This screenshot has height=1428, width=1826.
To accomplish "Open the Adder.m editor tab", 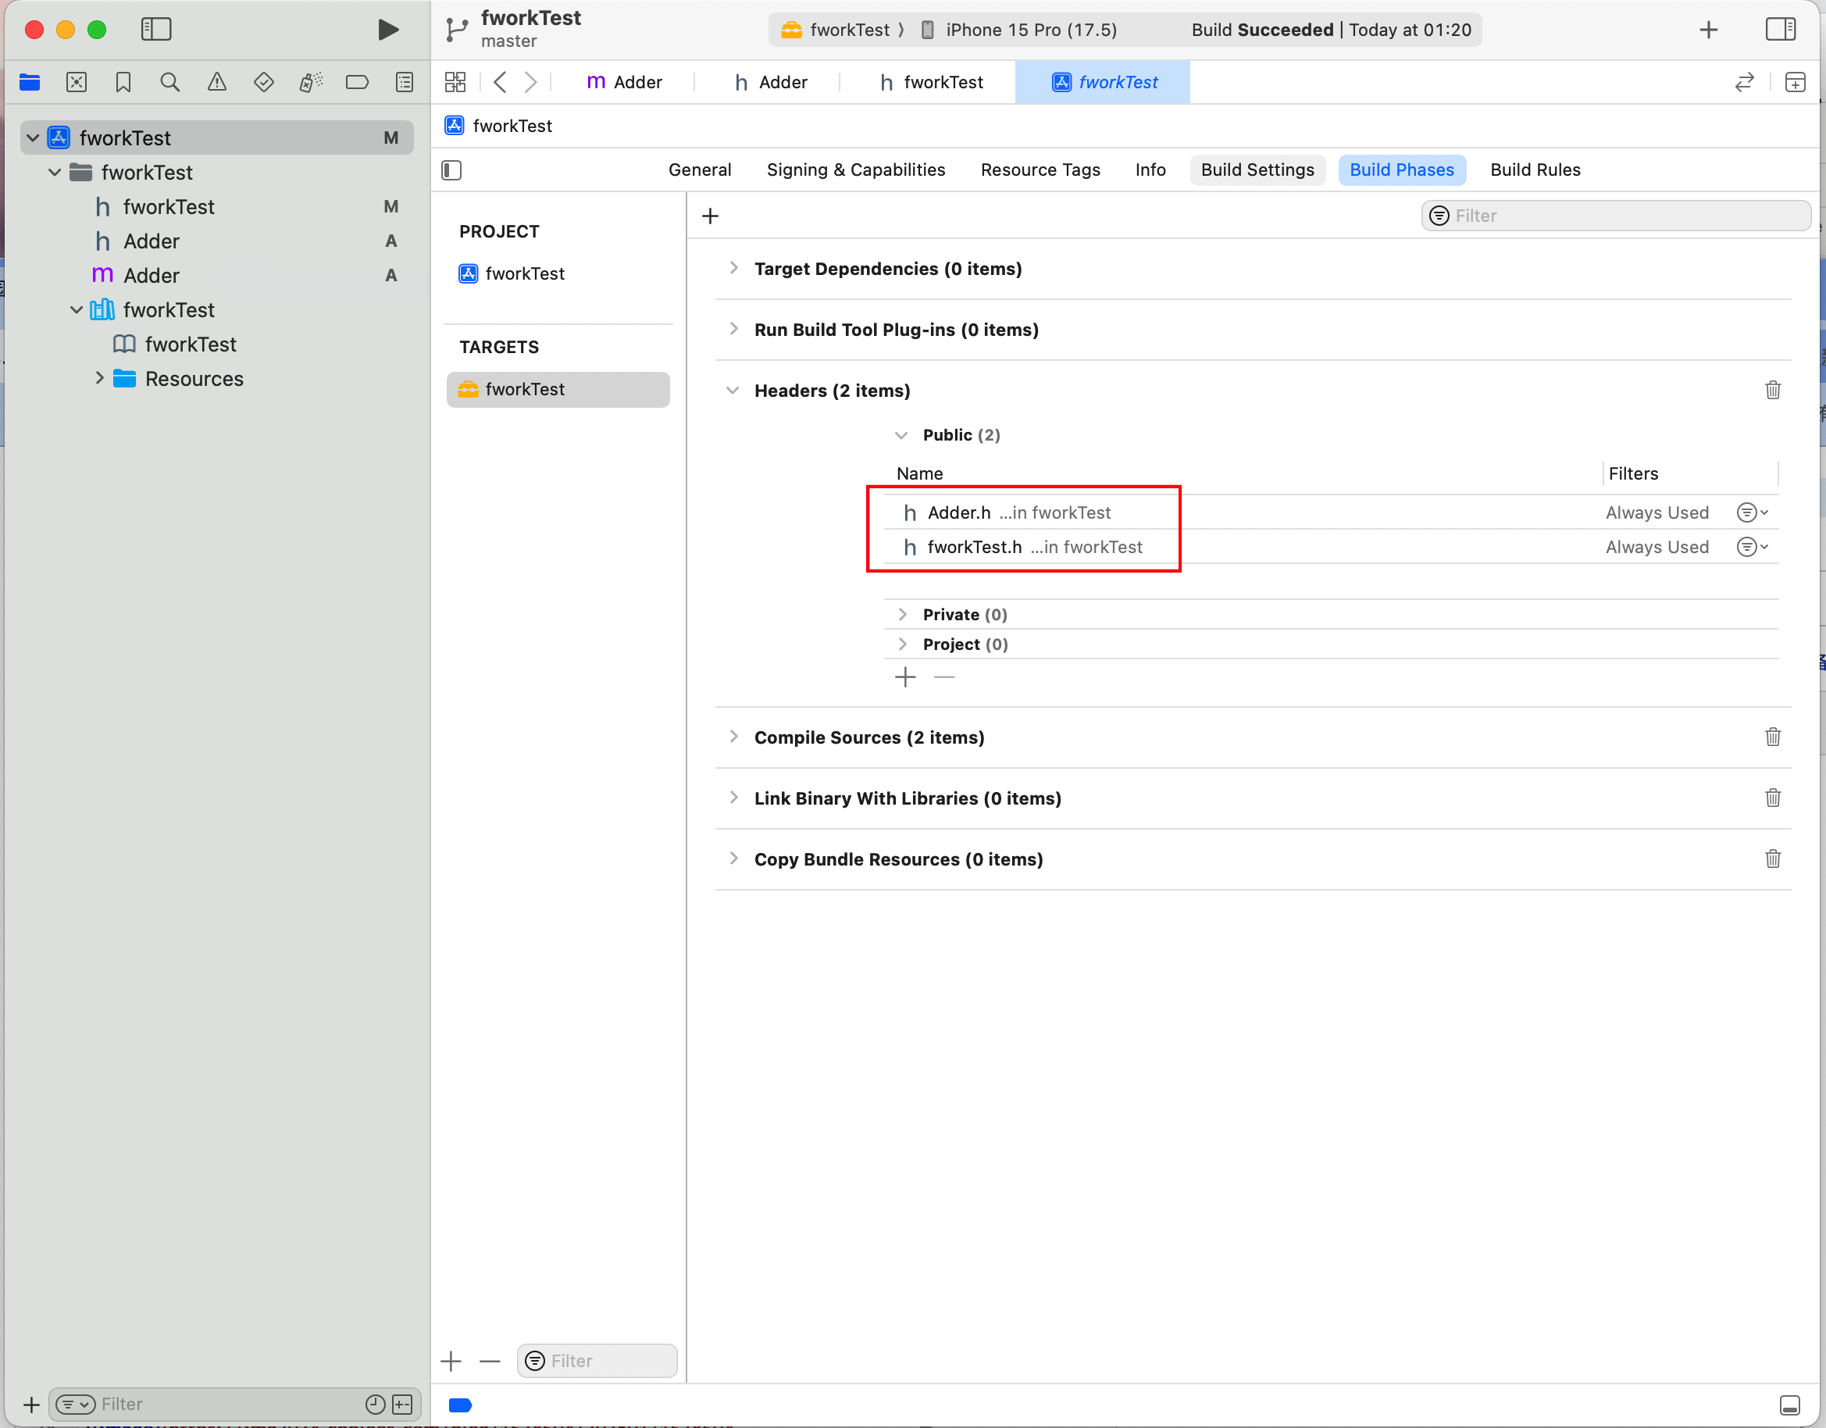I will click(624, 82).
